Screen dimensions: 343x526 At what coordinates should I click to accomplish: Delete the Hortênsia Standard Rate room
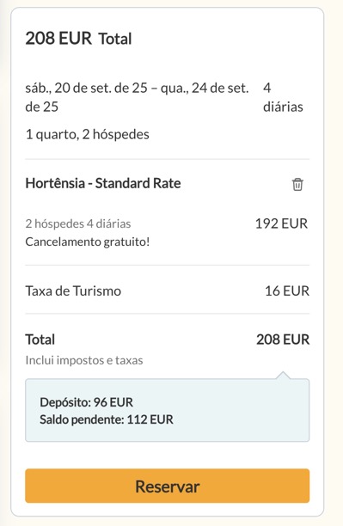tap(297, 184)
